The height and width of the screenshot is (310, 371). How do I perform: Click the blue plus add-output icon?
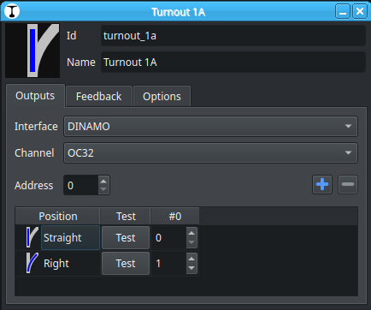[322, 185]
